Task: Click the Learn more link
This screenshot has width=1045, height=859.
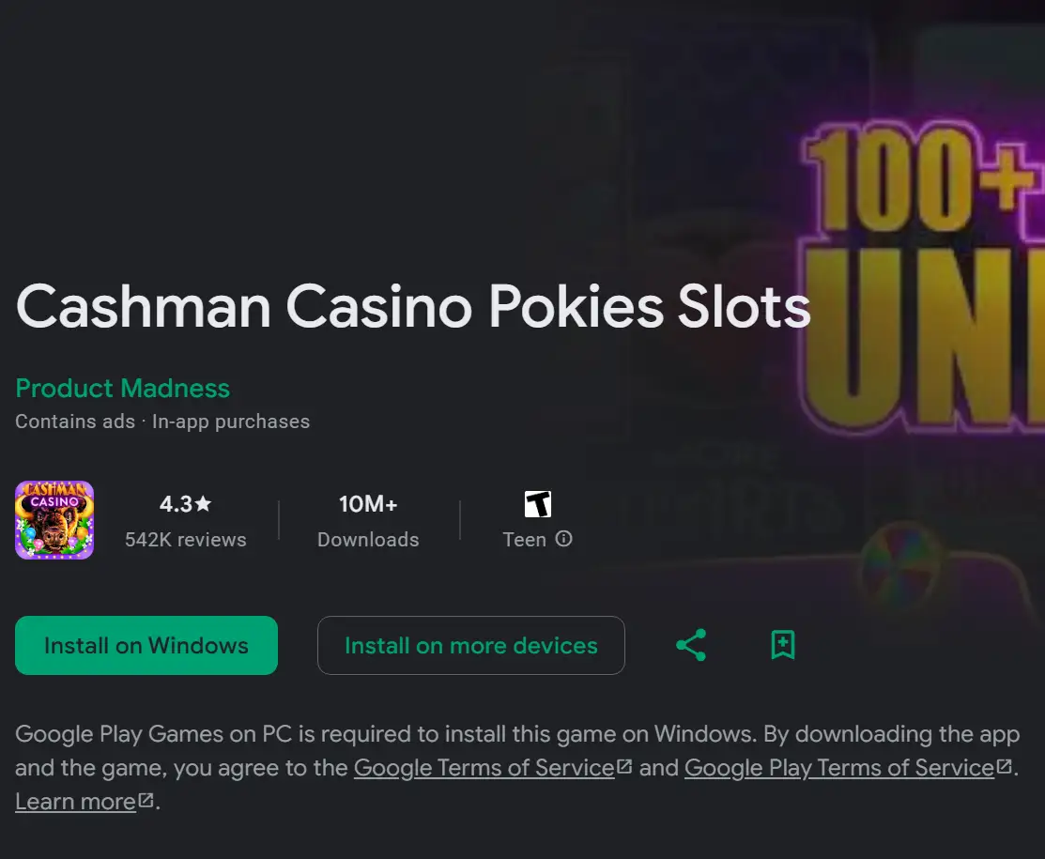Action: 75,802
